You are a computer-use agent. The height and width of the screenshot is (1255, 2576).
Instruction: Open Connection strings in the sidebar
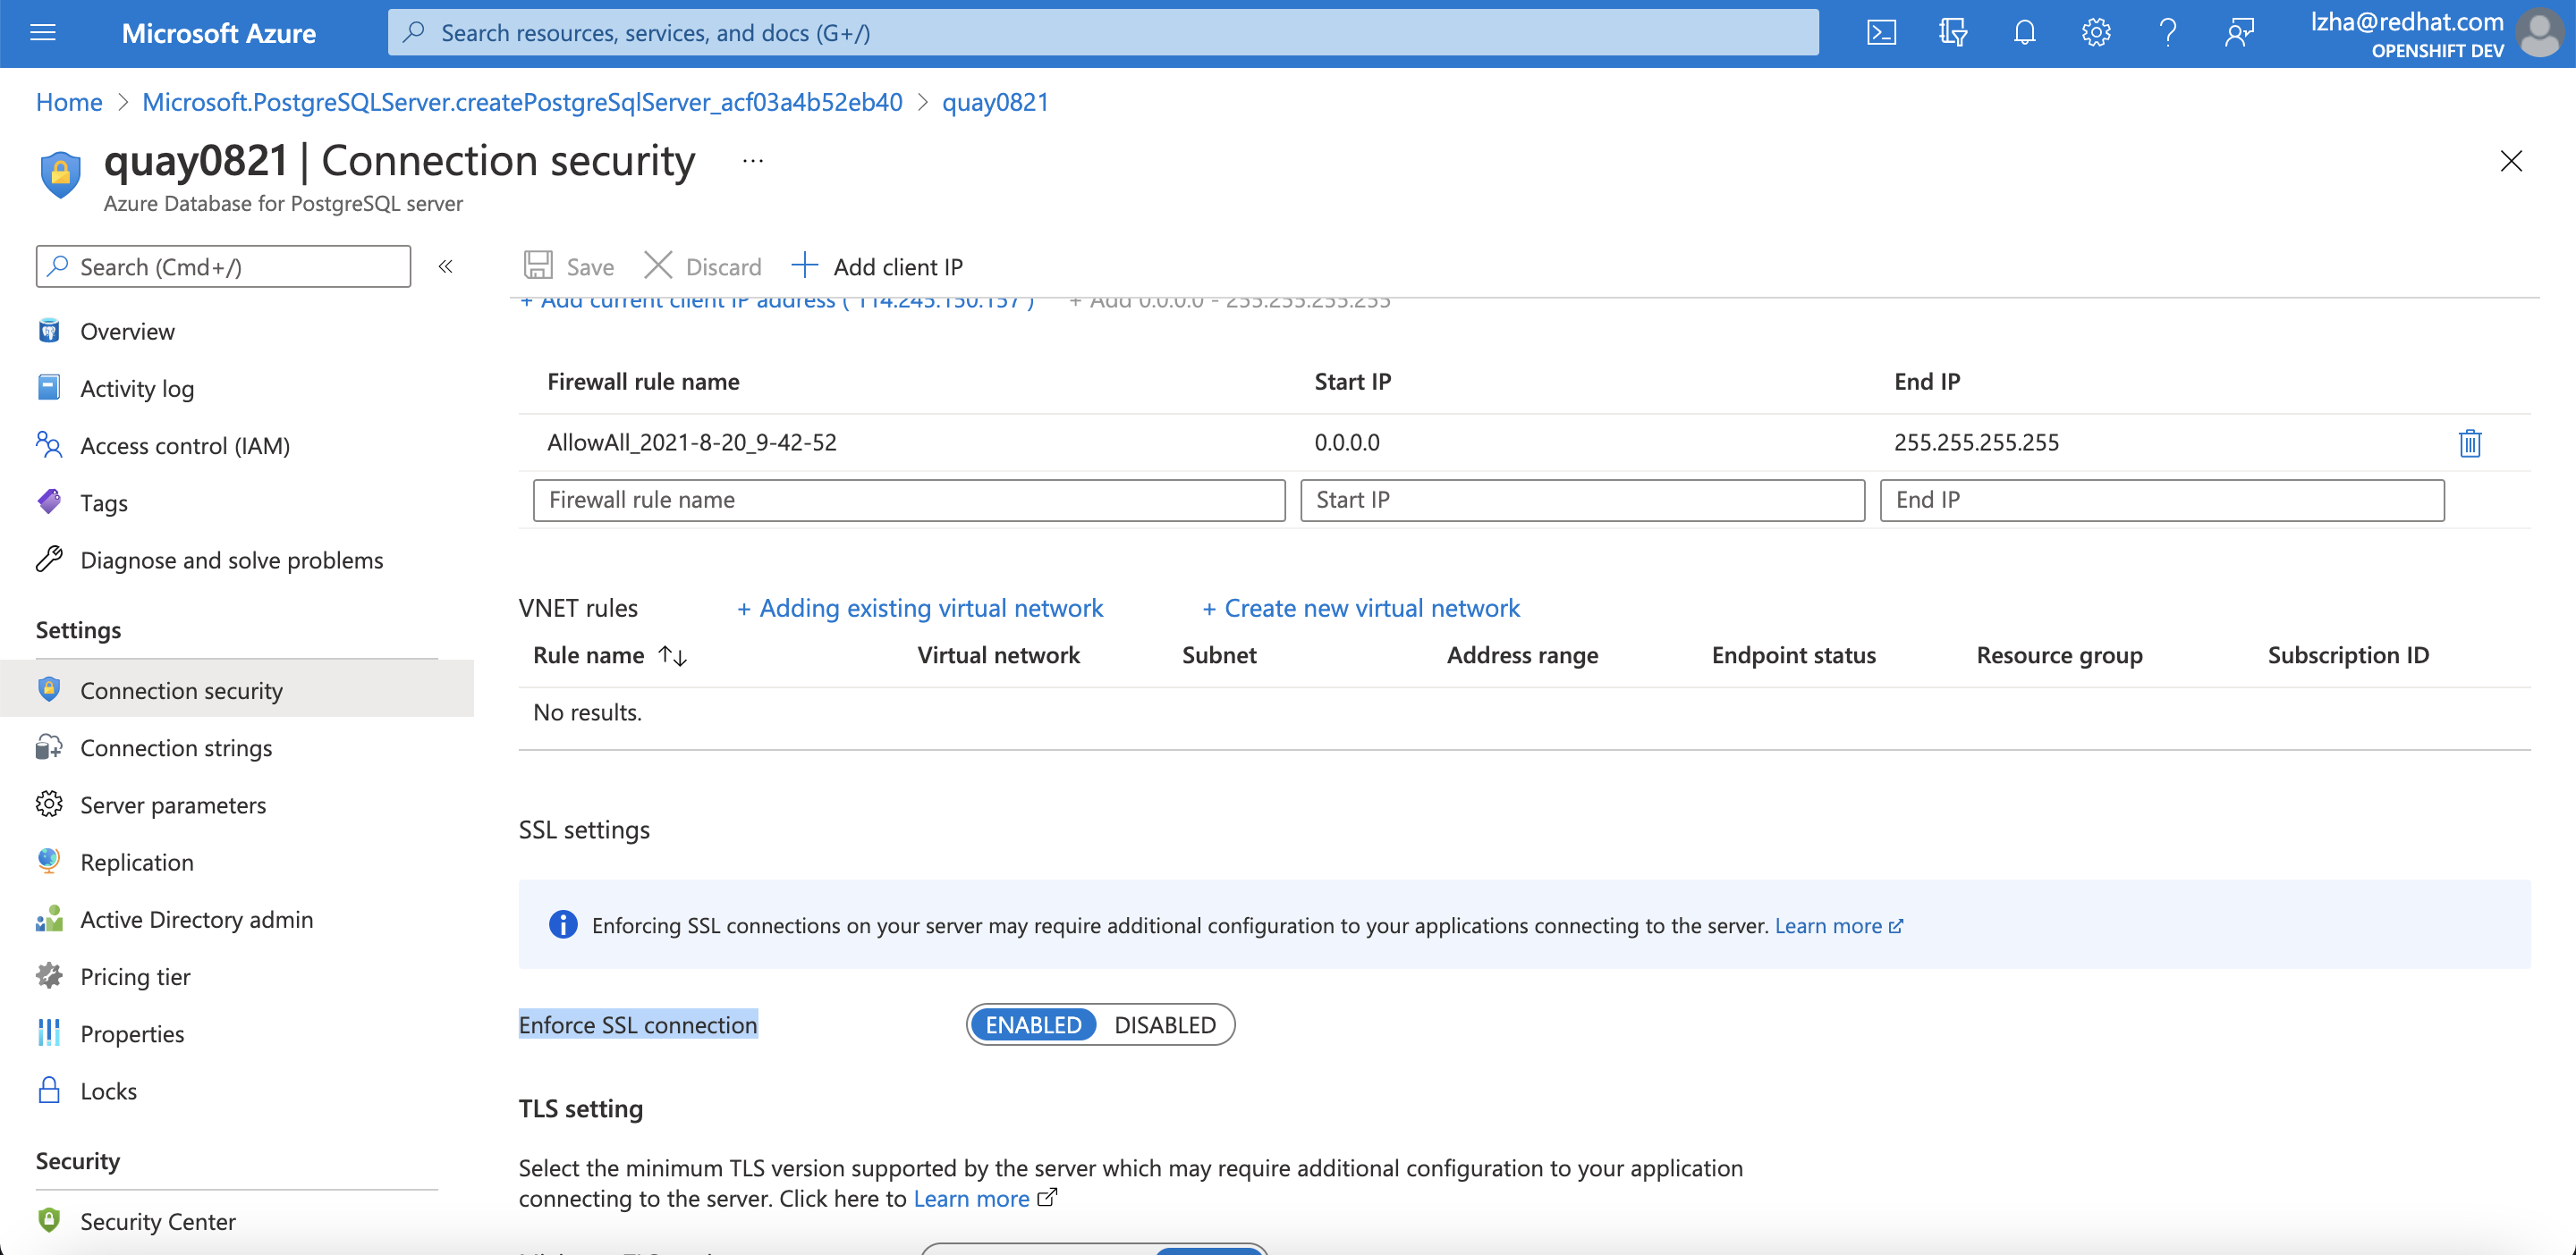tap(176, 747)
